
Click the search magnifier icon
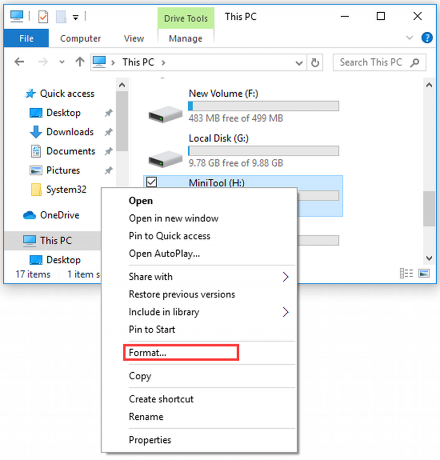(x=415, y=63)
